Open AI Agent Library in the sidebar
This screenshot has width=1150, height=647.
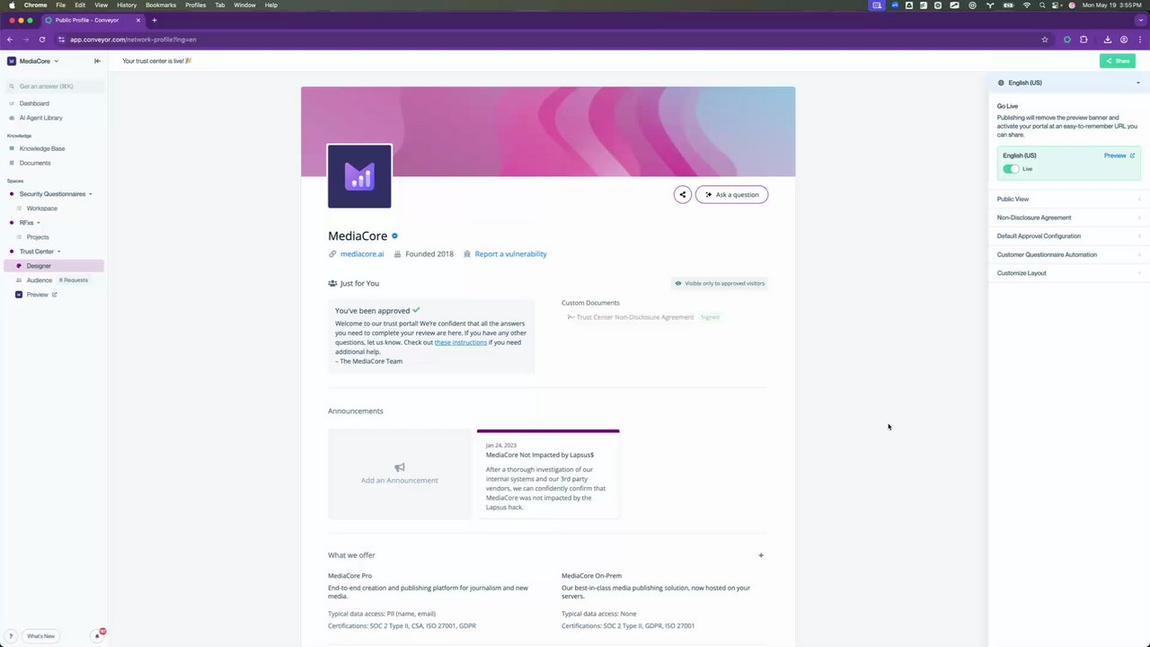pyautogui.click(x=40, y=118)
